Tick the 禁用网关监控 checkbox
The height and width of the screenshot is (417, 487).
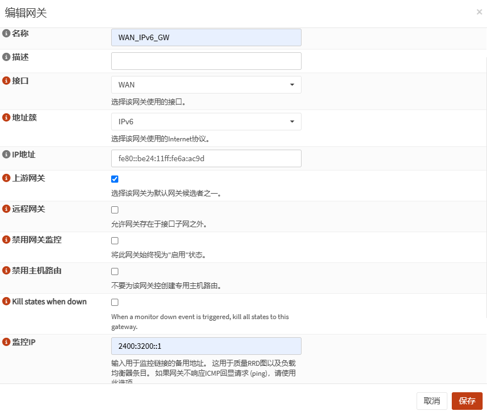[x=115, y=240]
